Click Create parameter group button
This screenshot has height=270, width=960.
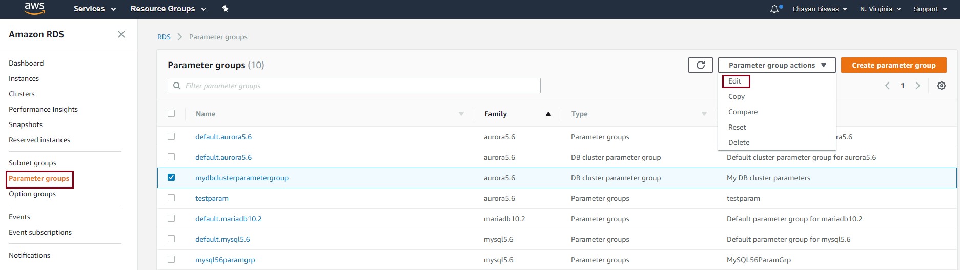894,65
